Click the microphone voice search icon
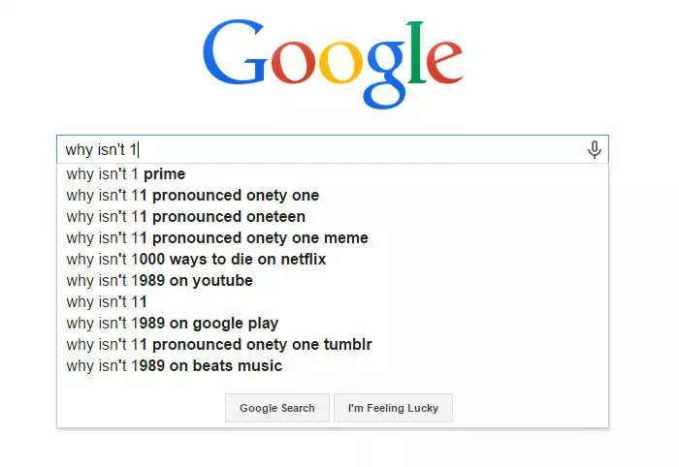Image resolution: width=679 pixels, height=467 pixels. 594,149
